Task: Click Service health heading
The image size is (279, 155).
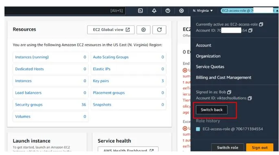Action: point(114,141)
